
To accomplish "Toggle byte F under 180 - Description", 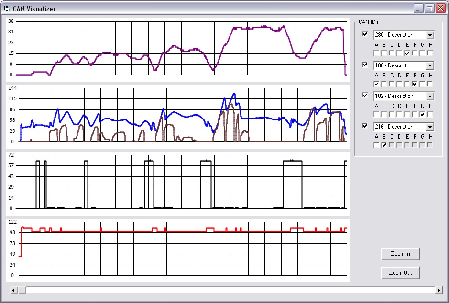I will coord(415,84).
